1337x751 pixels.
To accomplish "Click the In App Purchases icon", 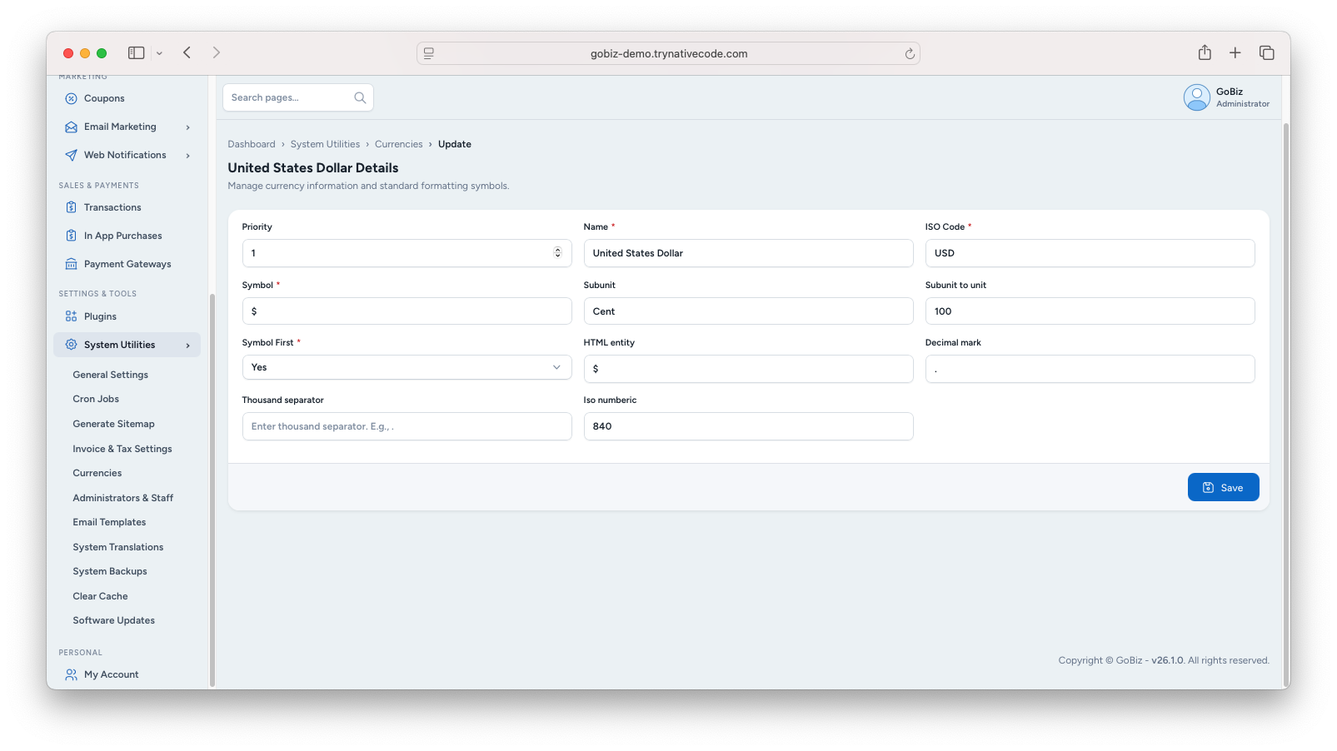I will click(71, 236).
